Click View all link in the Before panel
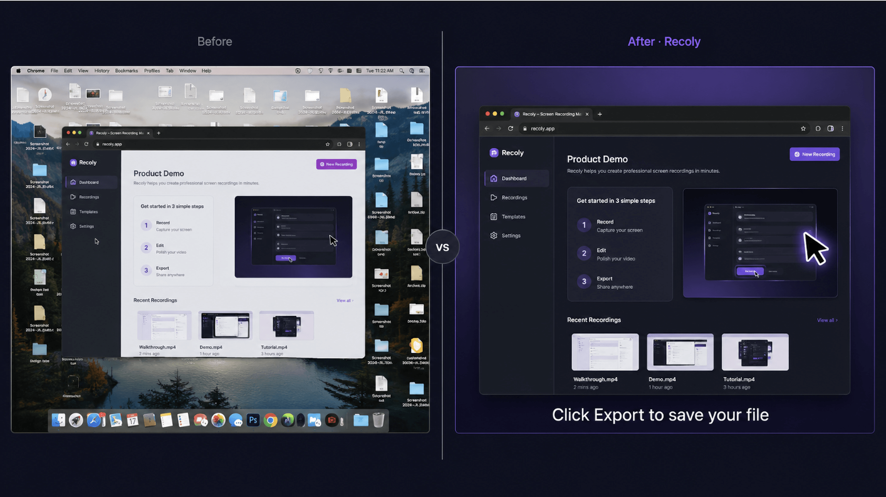This screenshot has height=497, width=886. (345, 301)
